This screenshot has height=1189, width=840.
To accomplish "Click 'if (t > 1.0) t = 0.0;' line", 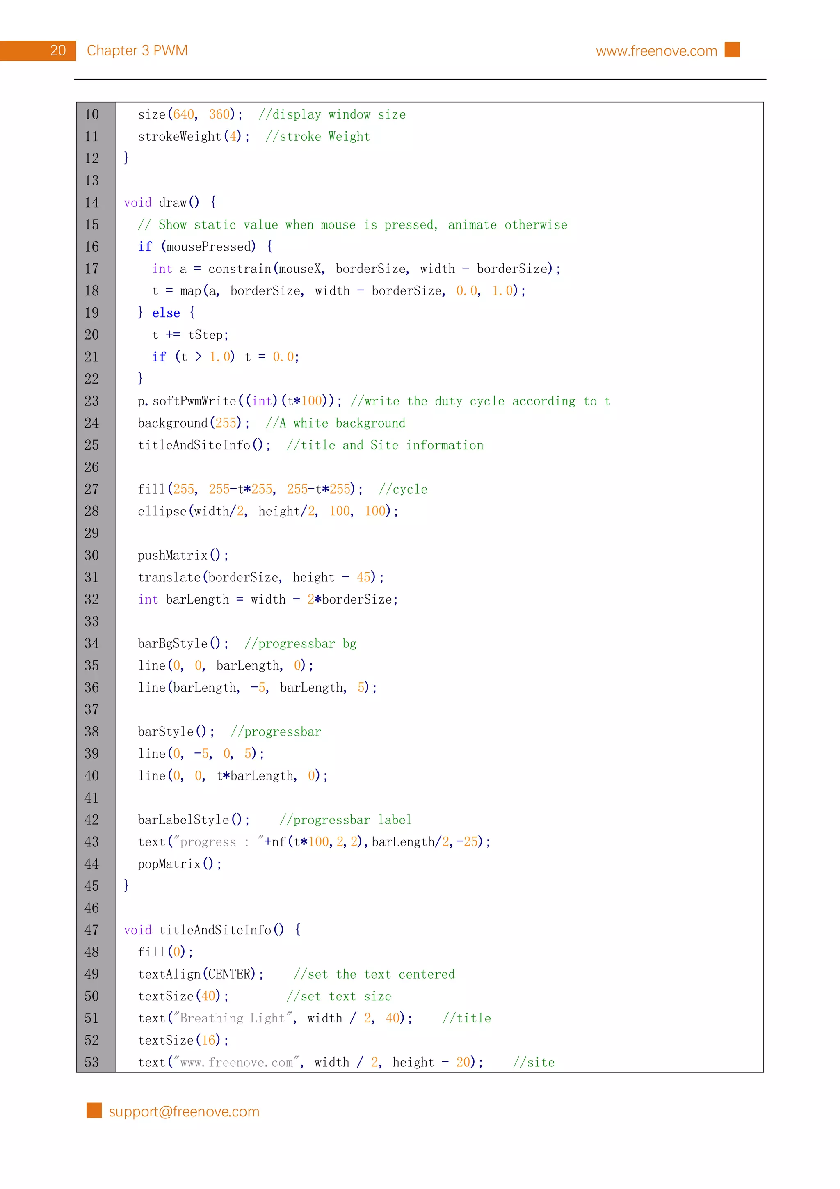I will 225,357.
